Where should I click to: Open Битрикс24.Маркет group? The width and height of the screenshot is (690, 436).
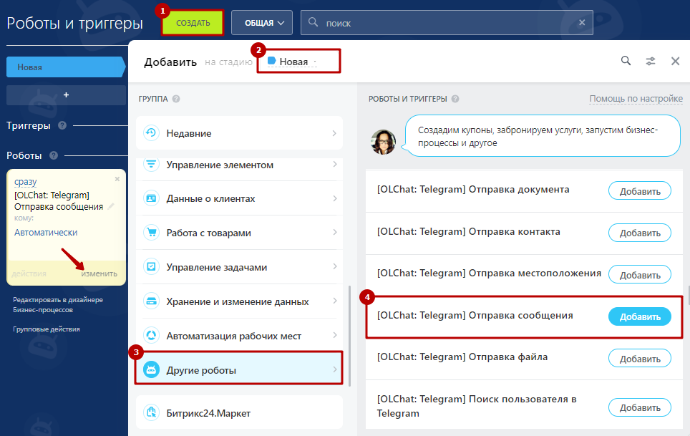(x=239, y=412)
